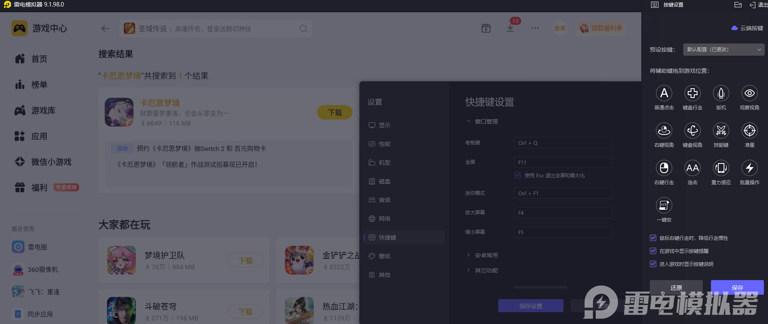Pick the 批量操作 lightning tool

pos(750,168)
